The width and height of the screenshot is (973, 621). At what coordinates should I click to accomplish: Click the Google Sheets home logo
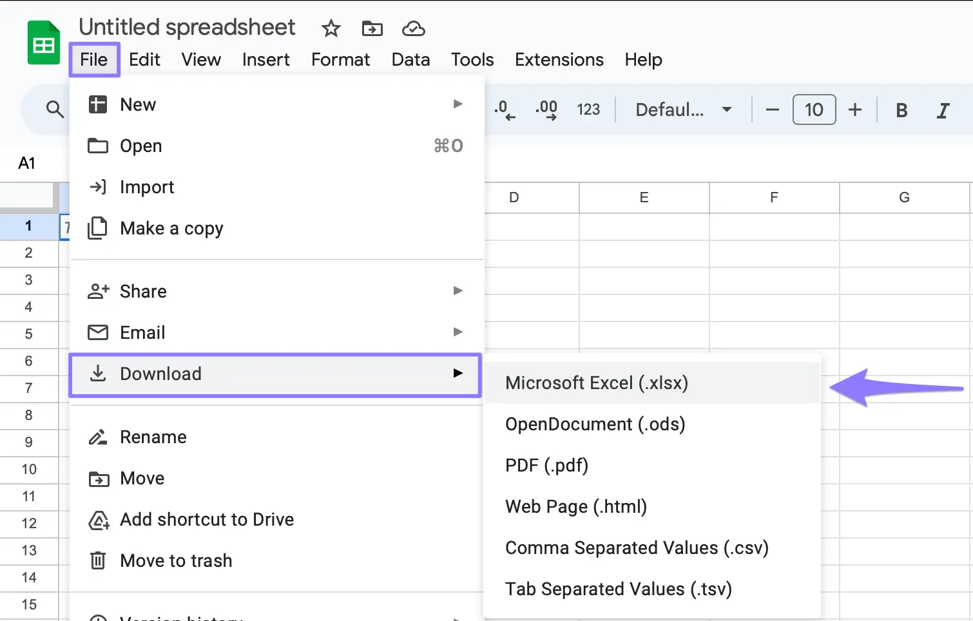(44, 43)
